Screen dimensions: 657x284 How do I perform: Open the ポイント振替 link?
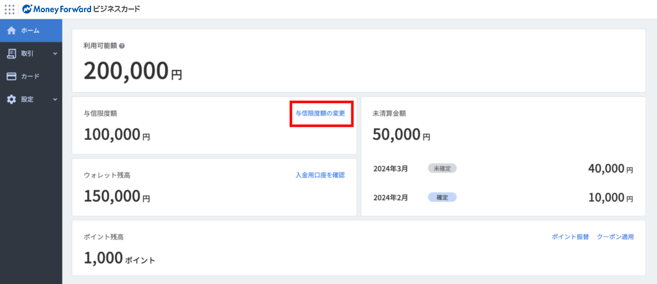click(x=570, y=237)
